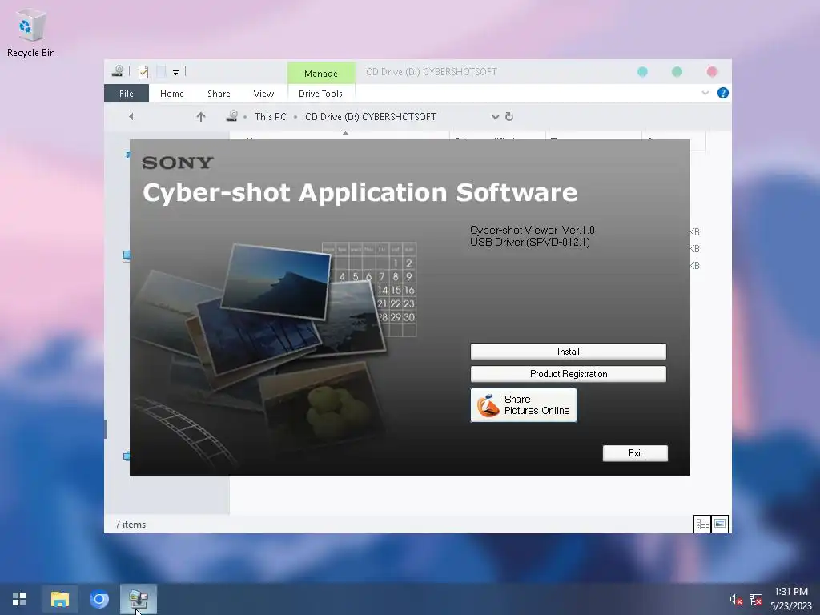Close the Explorer window

click(x=712, y=71)
